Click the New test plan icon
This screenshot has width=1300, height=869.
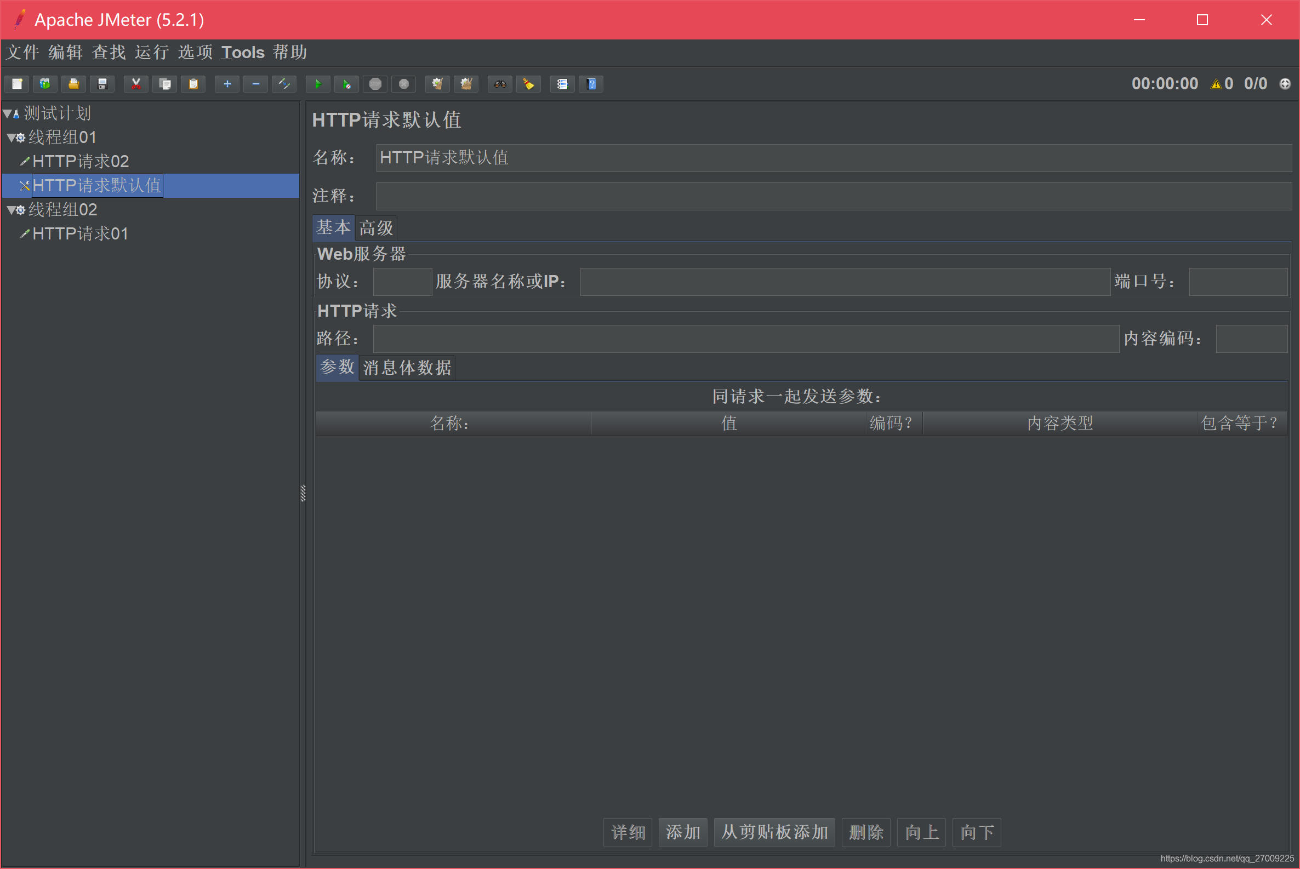tap(17, 84)
